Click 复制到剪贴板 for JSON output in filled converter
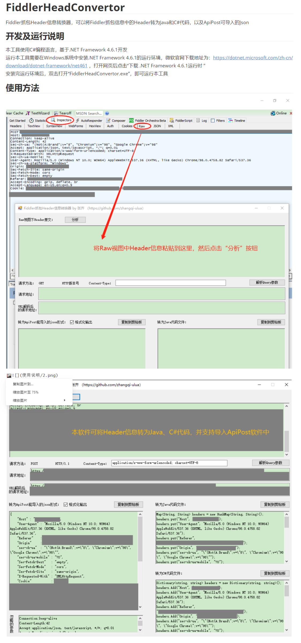The height and width of the screenshot is (643, 301). (x=129, y=504)
